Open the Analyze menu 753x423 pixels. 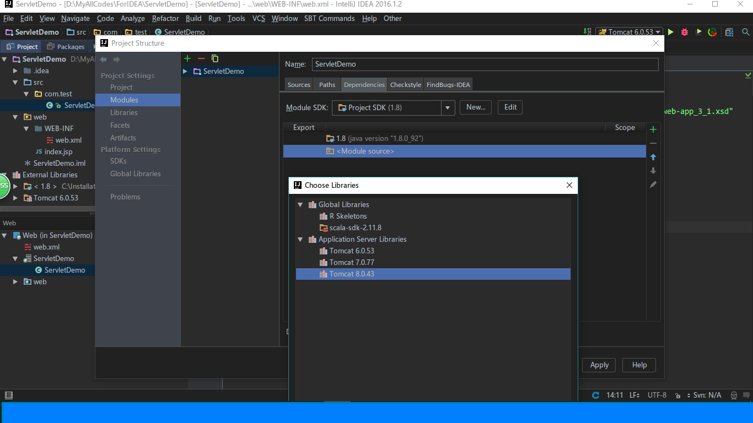coord(132,18)
